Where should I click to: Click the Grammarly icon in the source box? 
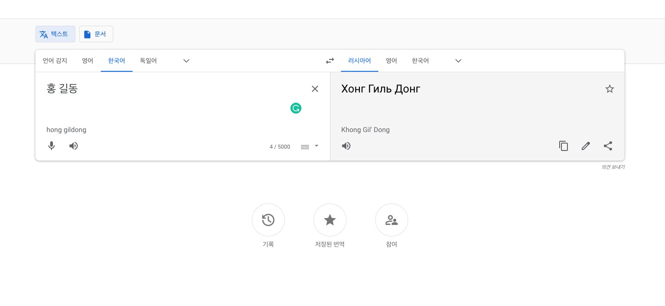296,109
